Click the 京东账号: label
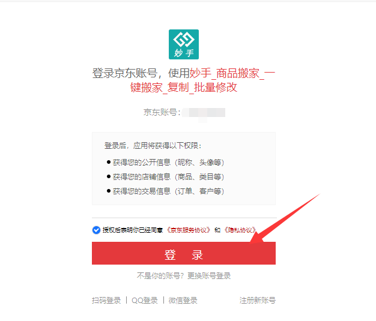Viewport: 376px width, 321px height. click(162, 112)
